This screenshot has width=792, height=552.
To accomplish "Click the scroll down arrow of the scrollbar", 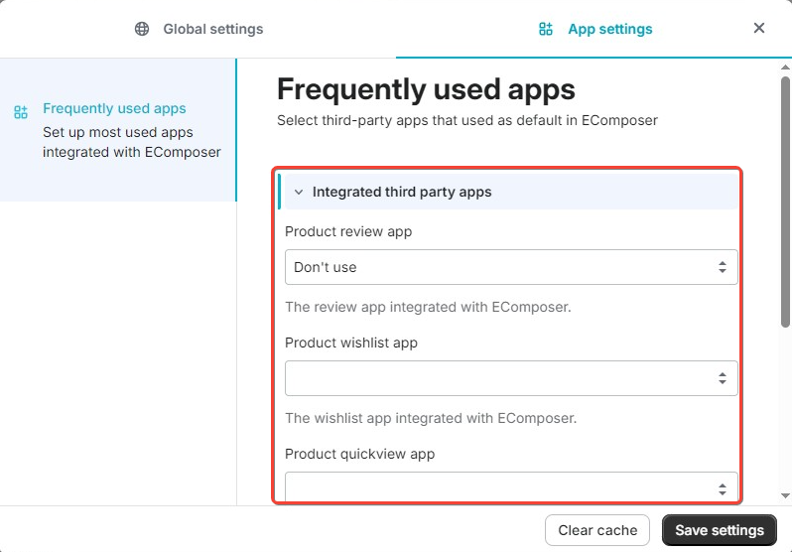I will (785, 494).
